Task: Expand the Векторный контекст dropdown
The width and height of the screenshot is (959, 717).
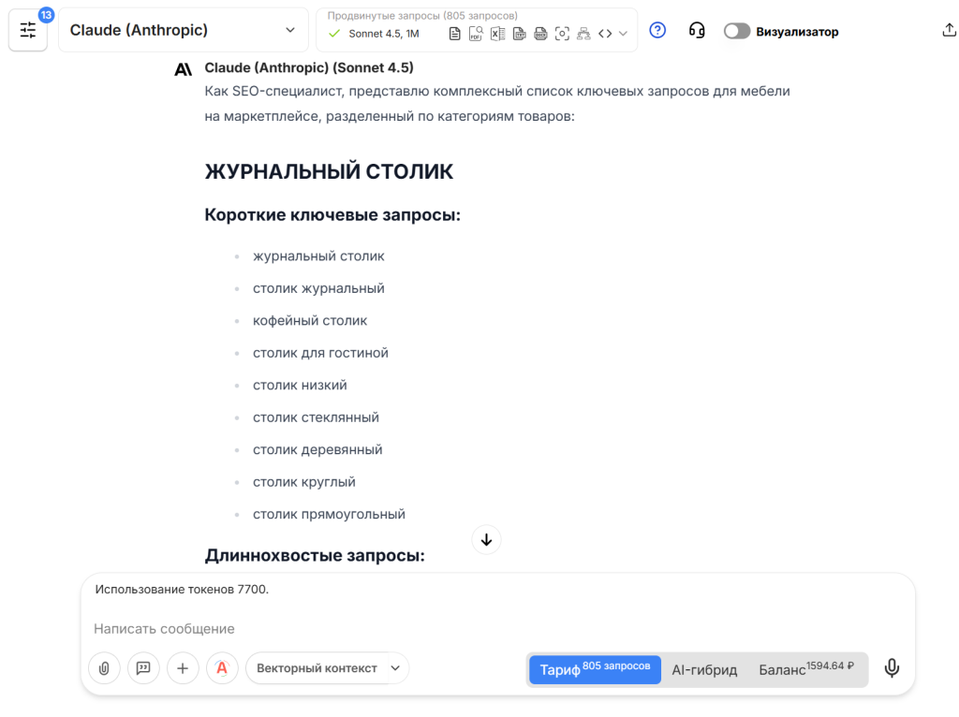Action: click(x=327, y=668)
